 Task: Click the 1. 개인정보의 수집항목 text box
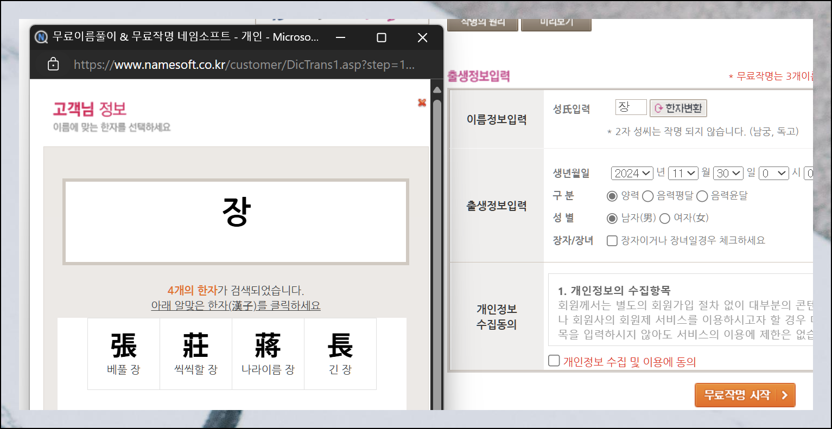click(681, 310)
